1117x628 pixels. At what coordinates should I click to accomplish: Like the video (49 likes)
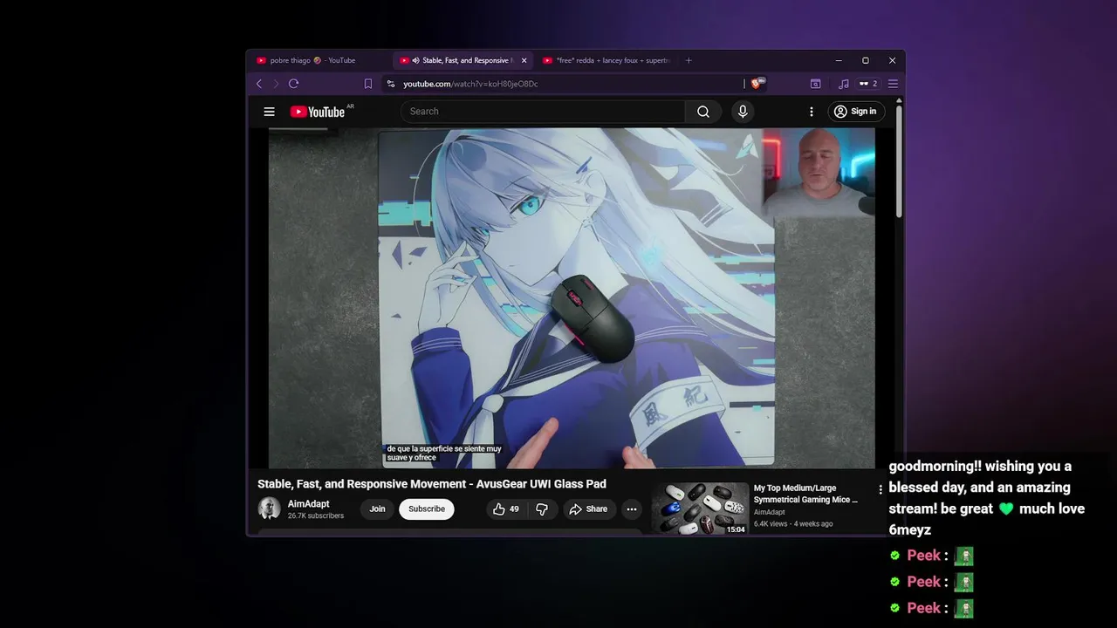coord(505,509)
